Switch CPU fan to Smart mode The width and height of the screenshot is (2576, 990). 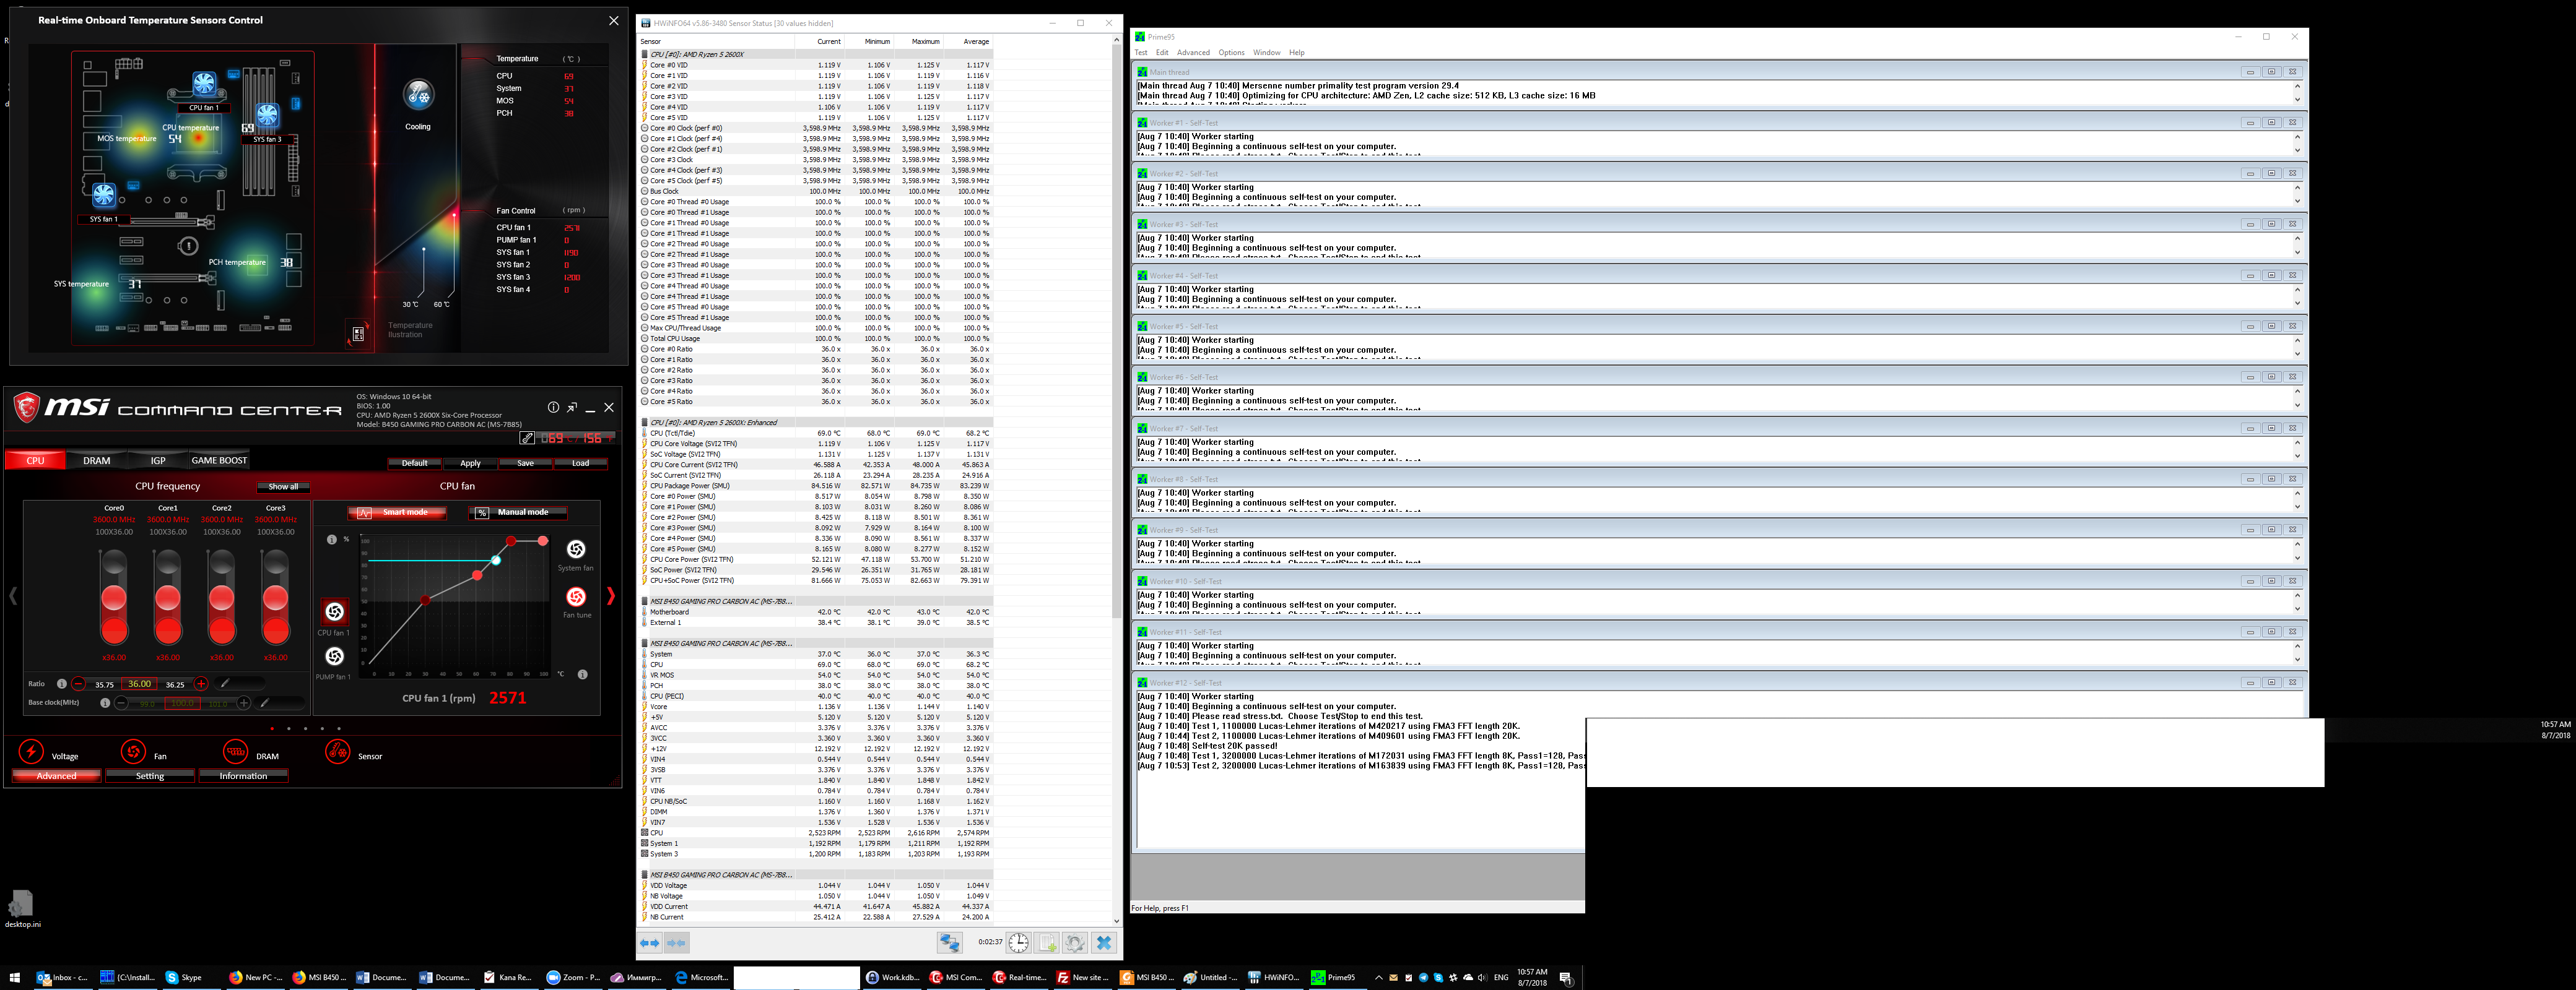[x=397, y=512]
